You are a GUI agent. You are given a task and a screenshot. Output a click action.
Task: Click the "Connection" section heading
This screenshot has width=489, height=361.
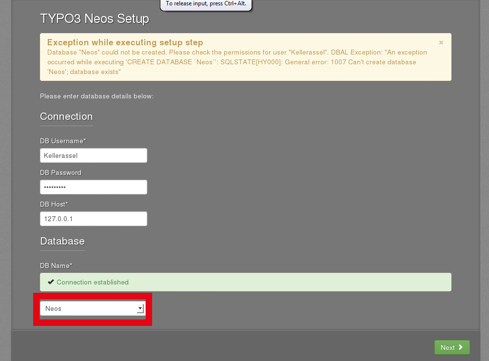[66, 116]
